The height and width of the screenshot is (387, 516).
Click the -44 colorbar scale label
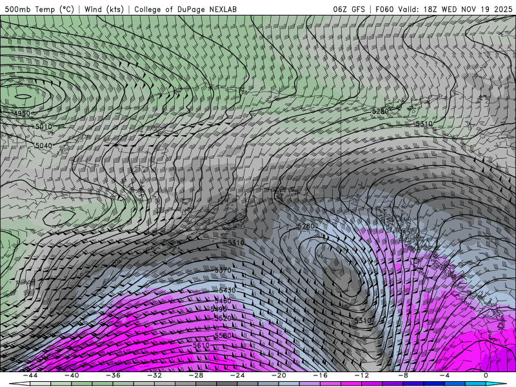point(30,375)
